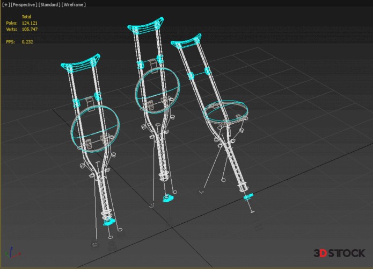Click the Verts count value 105.747
Image resolution: width=373 pixels, height=269 pixels.
pyautogui.click(x=30, y=30)
